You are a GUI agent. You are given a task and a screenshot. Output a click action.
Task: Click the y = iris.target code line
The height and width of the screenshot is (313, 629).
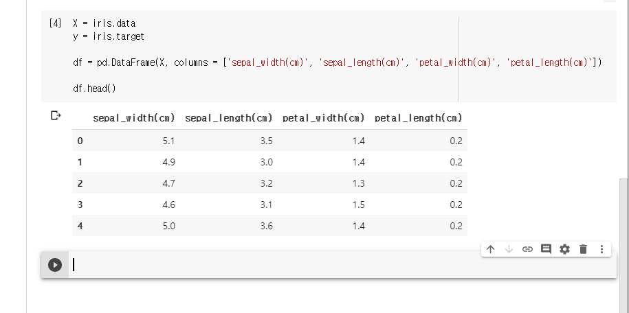click(108, 36)
